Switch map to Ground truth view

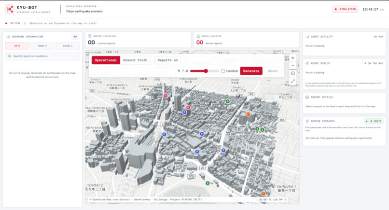coord(135,60)
